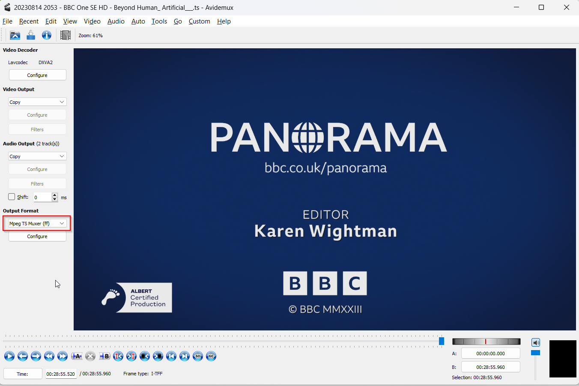Jump to the previous keyframe
Viewport: 579px width, 386px height.
tap(49, 356)
